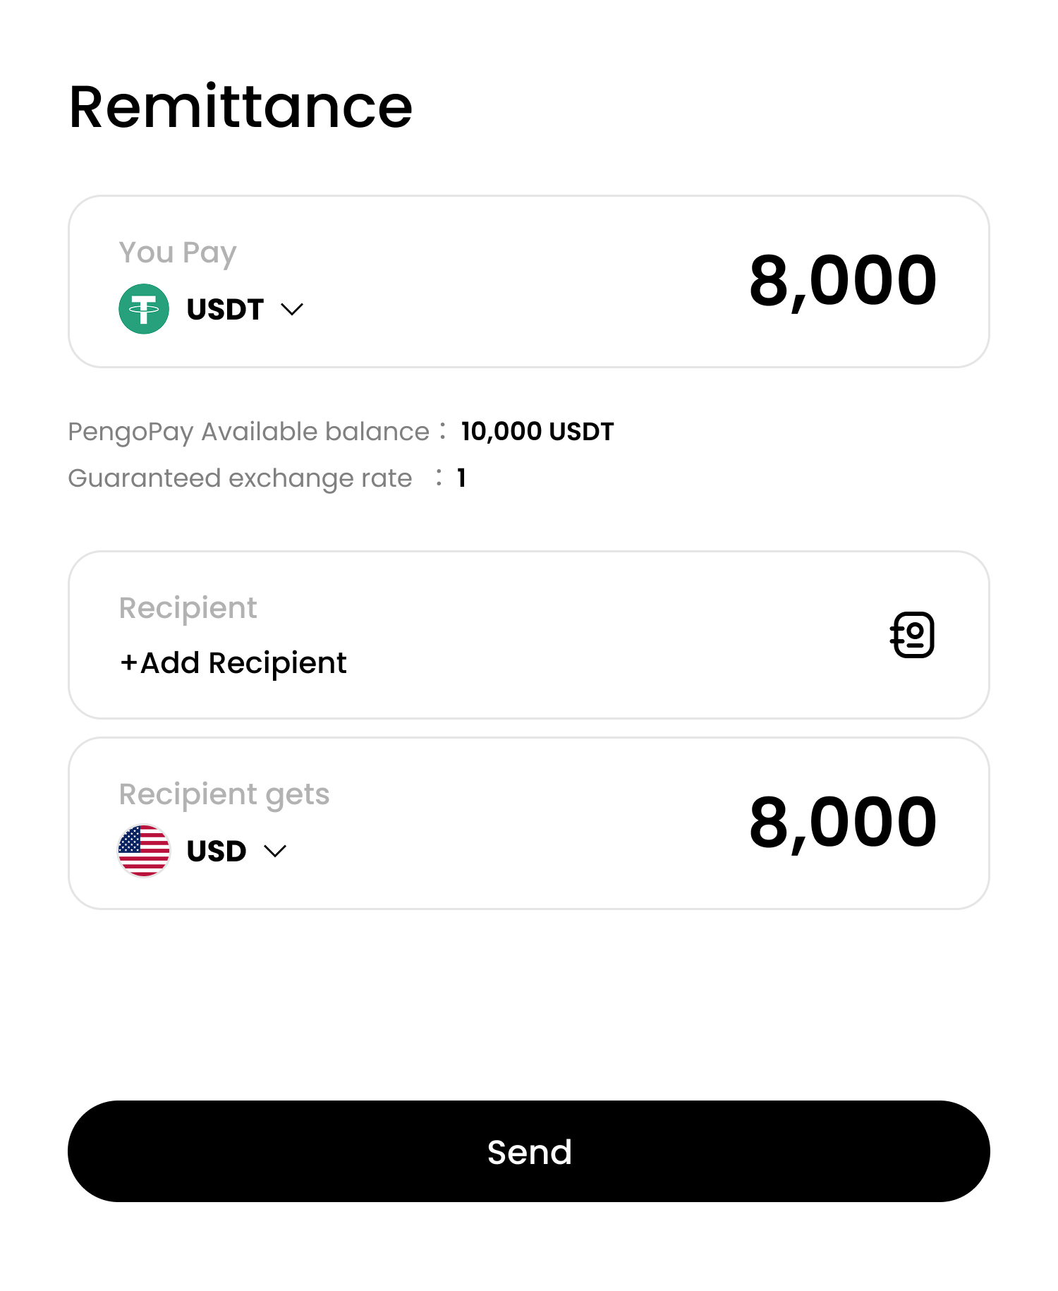Click the Recipient gets label
1058x1291 pixels.
pos(224,794)
